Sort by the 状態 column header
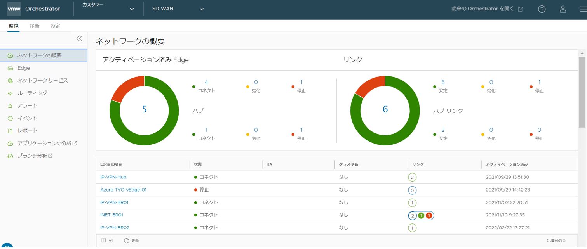Screen dimensions: 587x249 [x=198, y=164]
